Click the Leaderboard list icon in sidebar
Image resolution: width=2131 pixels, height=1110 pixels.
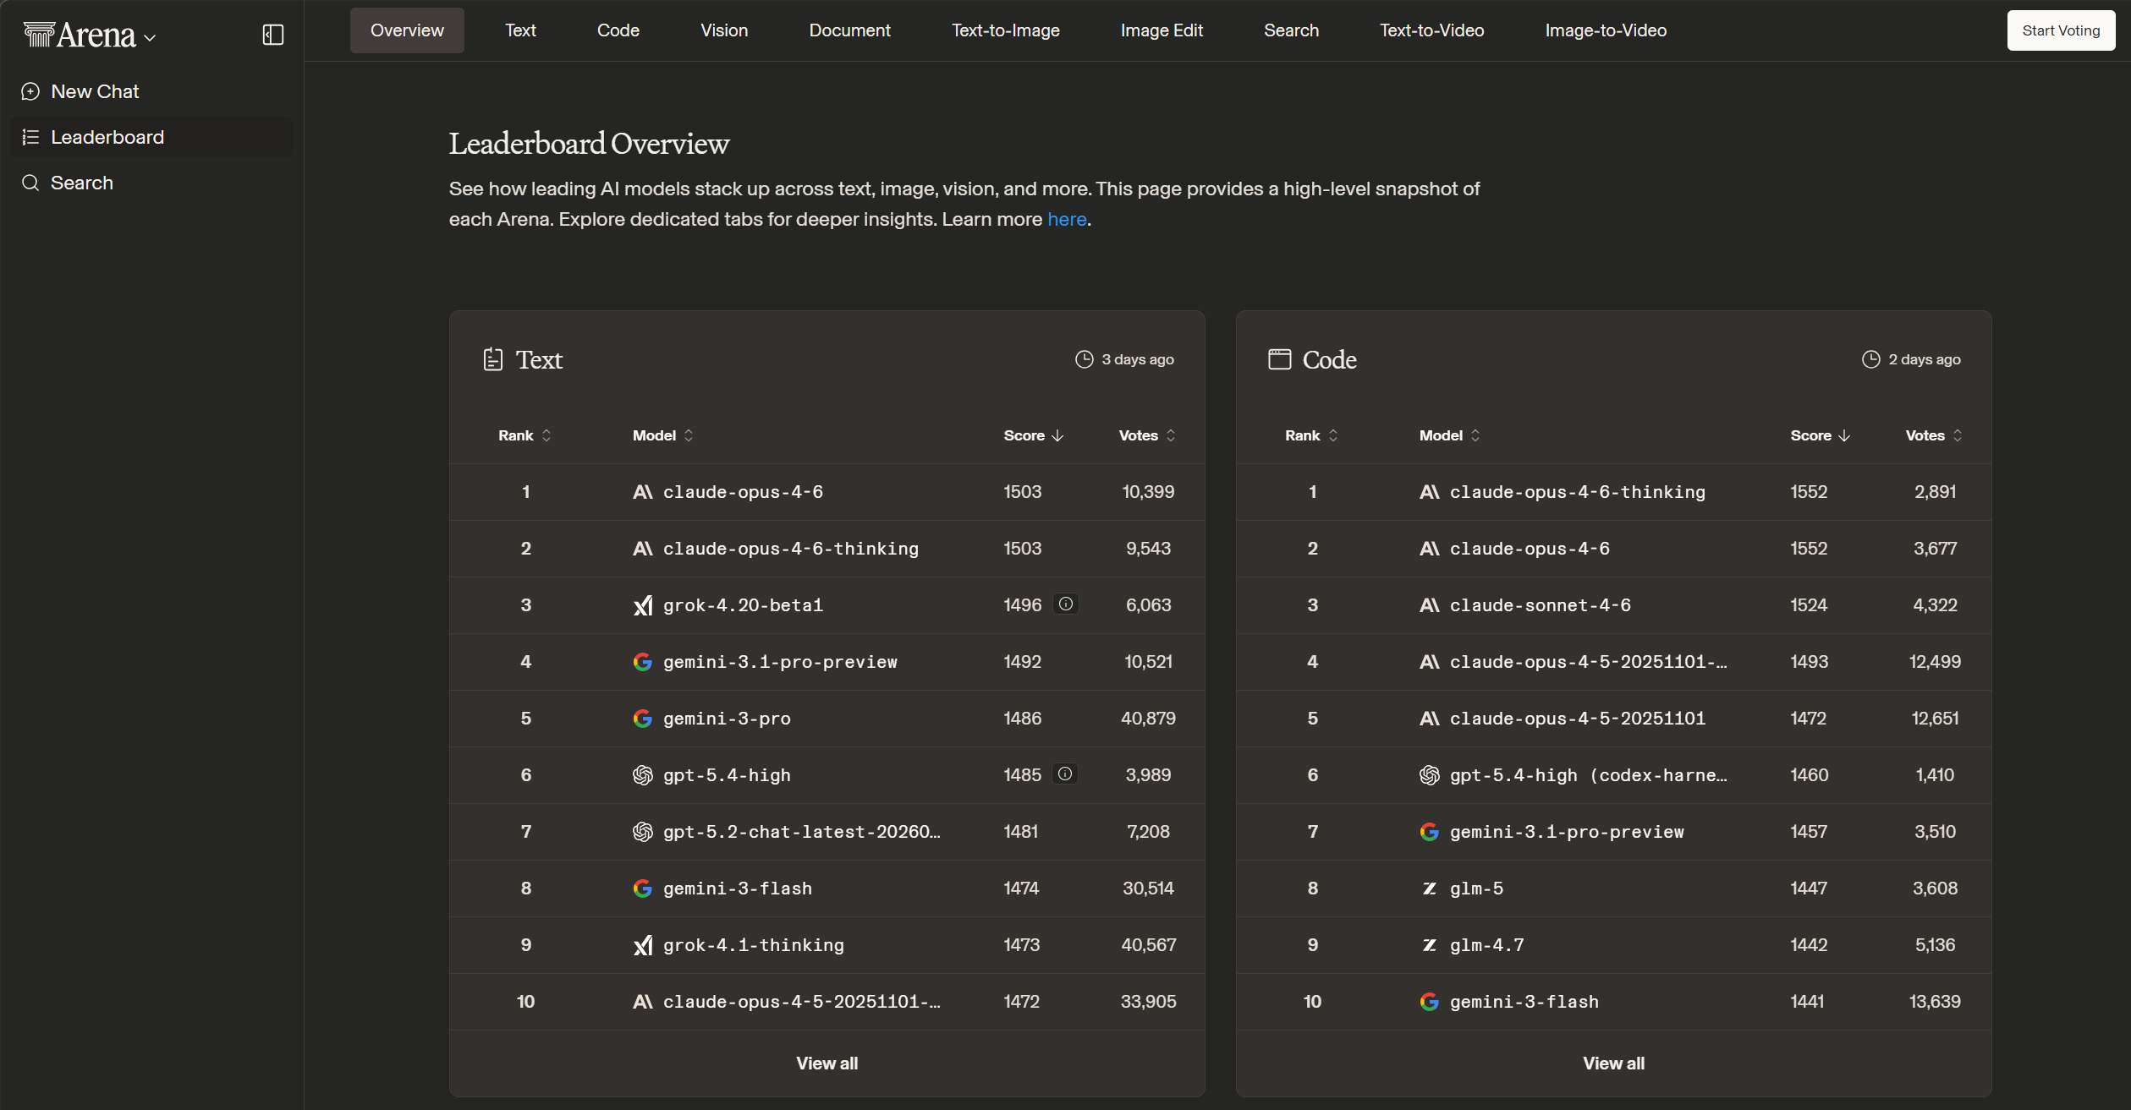point(30,137)
